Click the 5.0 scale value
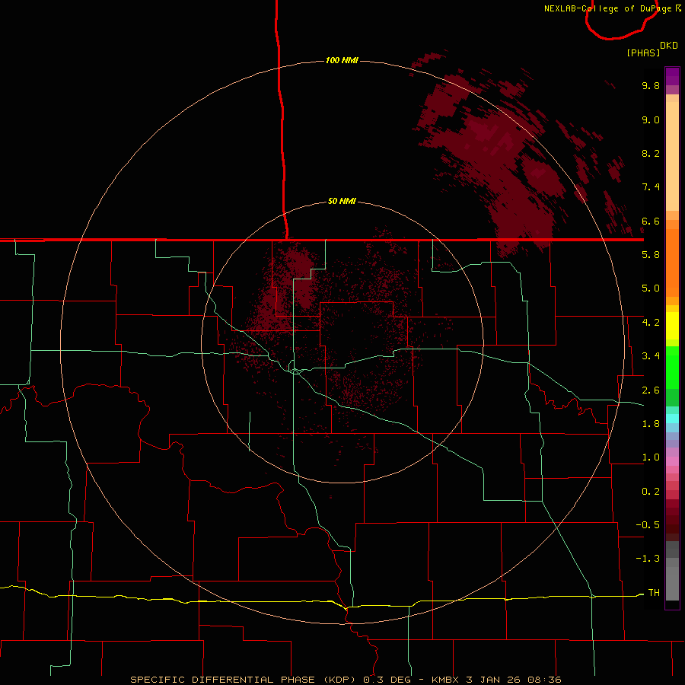 [x=651, y=288]
